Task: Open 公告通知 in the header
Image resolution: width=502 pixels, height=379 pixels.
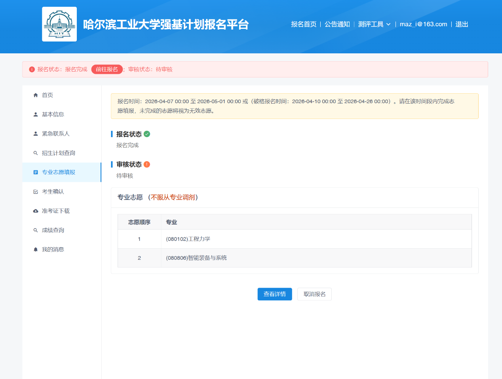Action: click(337, 24)
